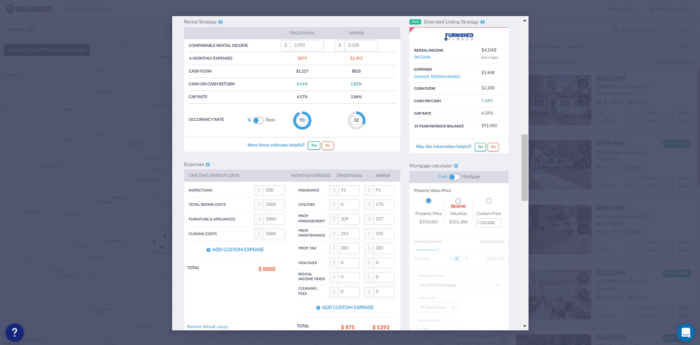Click the Custom Price input field

[x=489, y=223]
